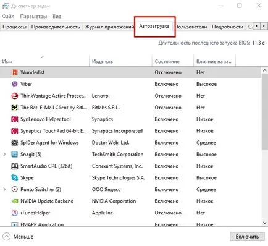Select the SmartAudio CPL (32bit) name

pos(46,166)
